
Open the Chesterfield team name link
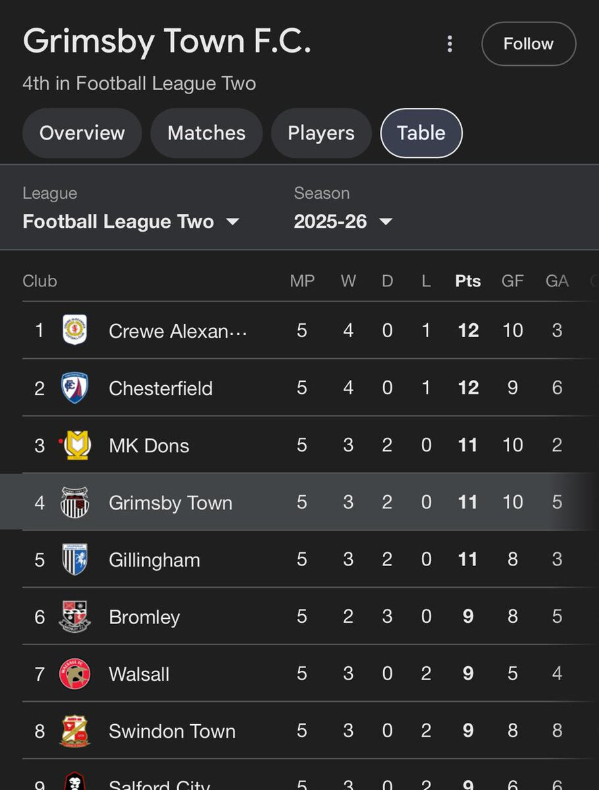(x=161, y=388)
